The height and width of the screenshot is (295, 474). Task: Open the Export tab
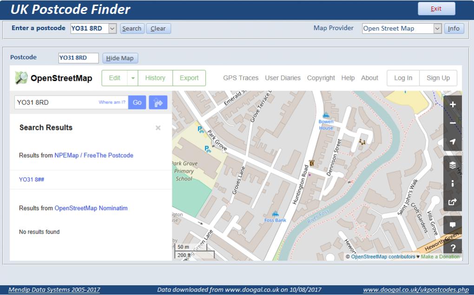click(x=189, y=78)
